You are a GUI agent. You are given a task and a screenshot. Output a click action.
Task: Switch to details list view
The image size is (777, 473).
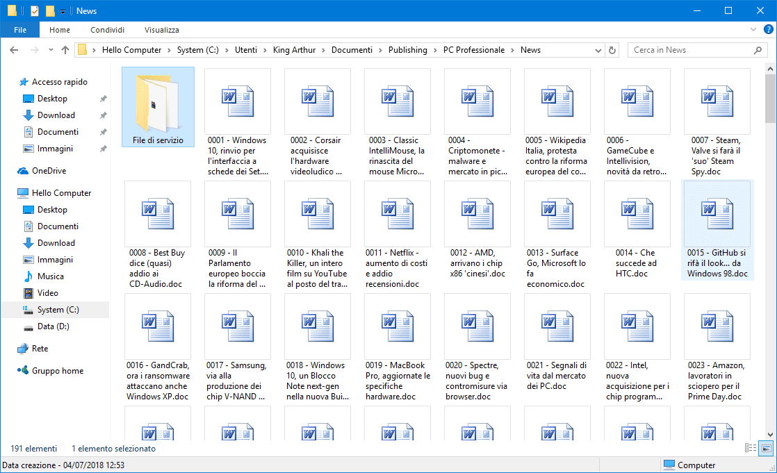coord(750,448)
